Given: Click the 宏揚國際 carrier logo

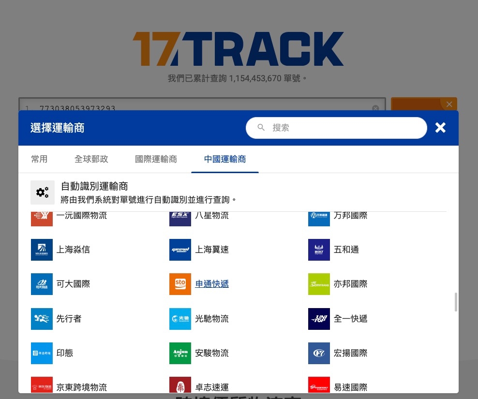Looking at the screenshot, I should click(319, 353).
